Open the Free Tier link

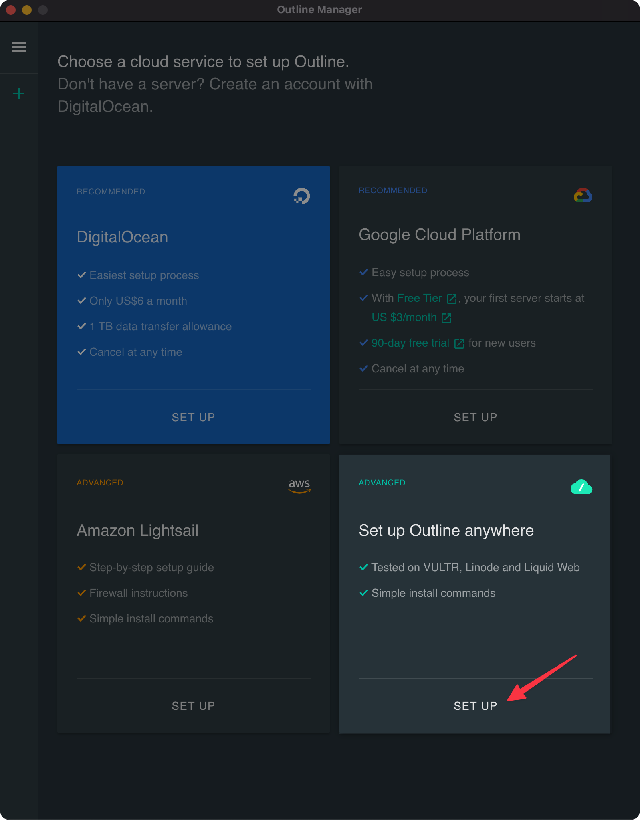coord(420,298)
